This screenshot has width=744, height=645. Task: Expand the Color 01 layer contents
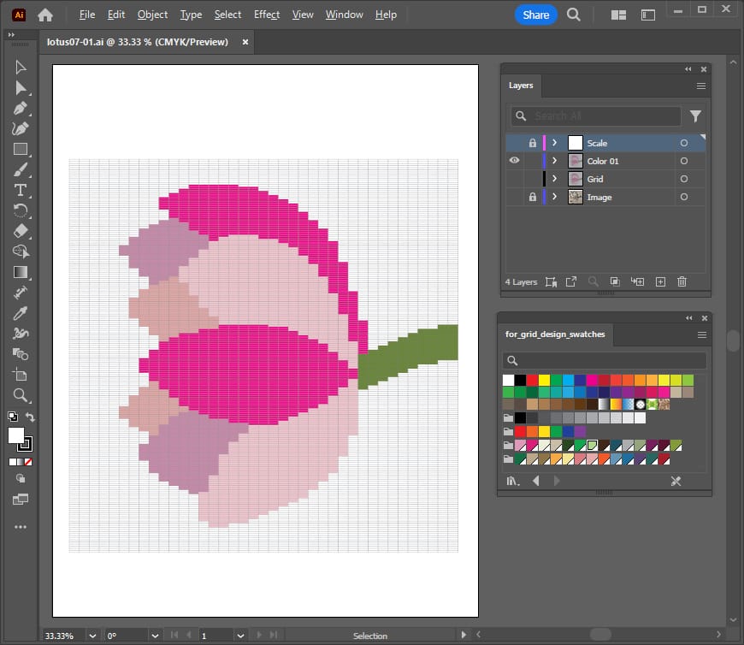coord(554,161)
